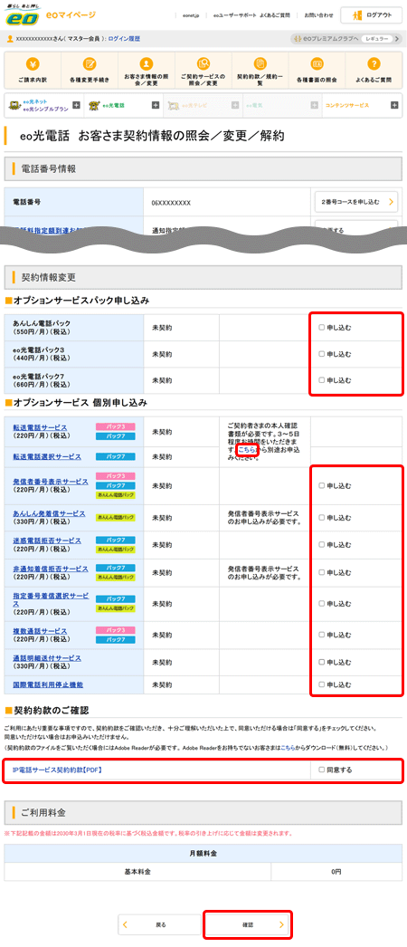Open 非通知着信拒否サービス link
407x947 pixels.
tap(51, 569)
